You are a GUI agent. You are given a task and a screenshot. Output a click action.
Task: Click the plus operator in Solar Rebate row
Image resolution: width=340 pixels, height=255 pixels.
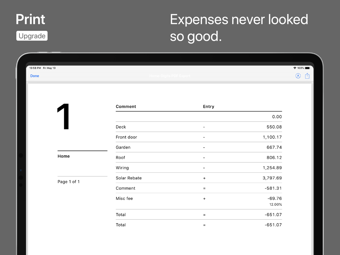point(204,178)
